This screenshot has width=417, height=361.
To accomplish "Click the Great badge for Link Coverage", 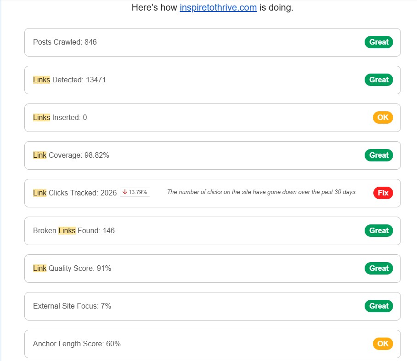I will 378,155.
